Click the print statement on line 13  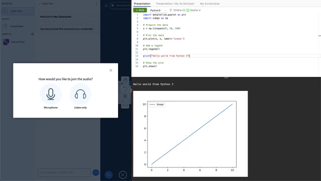click(x=167, y=56)
